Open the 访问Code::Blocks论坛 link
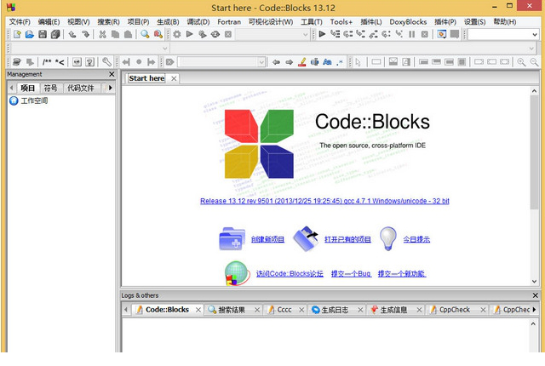Viewport: 545px width, 366px height. pos(290,273)
